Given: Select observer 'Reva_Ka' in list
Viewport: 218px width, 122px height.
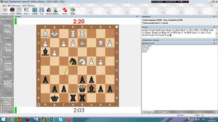Looking at the screenshot, I should 145,49.
